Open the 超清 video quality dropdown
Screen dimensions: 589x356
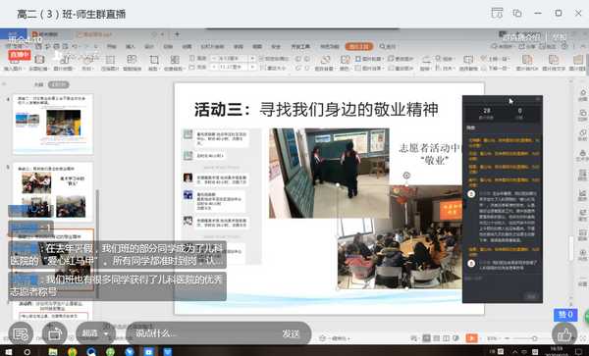tap(95, 333)
